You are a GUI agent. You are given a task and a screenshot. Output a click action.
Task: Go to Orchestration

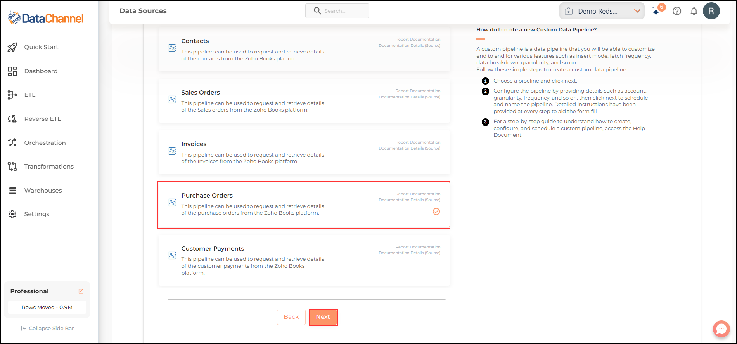[x=45, y=143]
